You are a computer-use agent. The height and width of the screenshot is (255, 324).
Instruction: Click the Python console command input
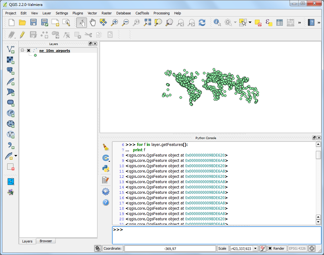217,235
